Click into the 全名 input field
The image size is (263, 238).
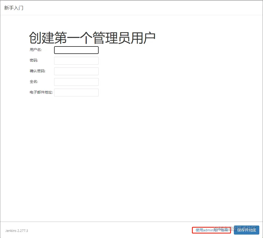click(76, 82)
